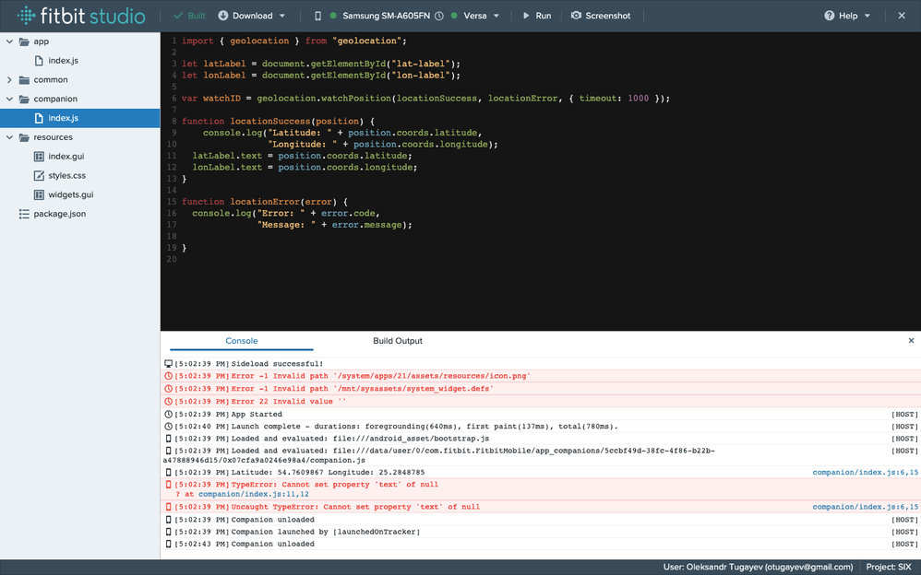This screenshot has width=921, height=575.
Task: Expand the common folder
Action: click(x=11, y=80)
